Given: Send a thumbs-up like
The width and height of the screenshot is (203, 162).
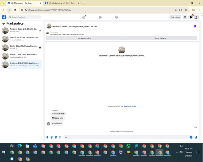Looking at the screenshot, I should [196, 137].
